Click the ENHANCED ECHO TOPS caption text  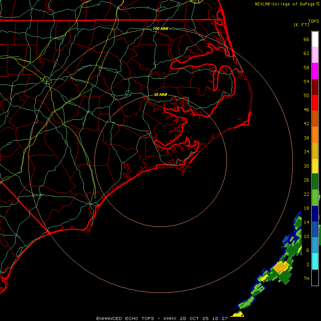[x=125, y=319]
